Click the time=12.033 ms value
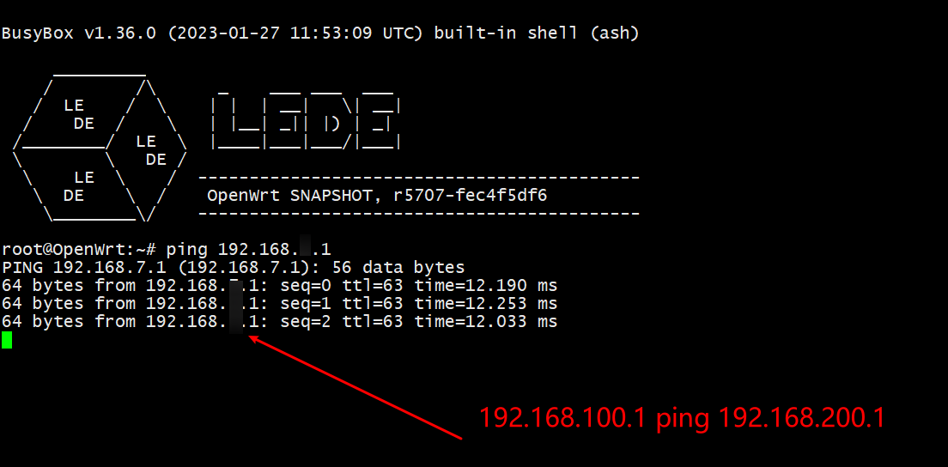 [x=485, y=321]
